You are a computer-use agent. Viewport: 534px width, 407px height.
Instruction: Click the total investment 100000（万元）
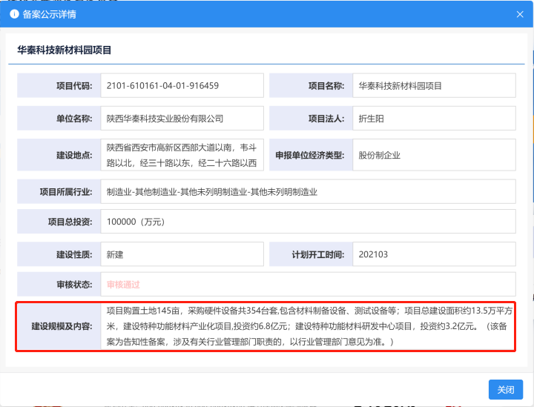coord(136,222)
